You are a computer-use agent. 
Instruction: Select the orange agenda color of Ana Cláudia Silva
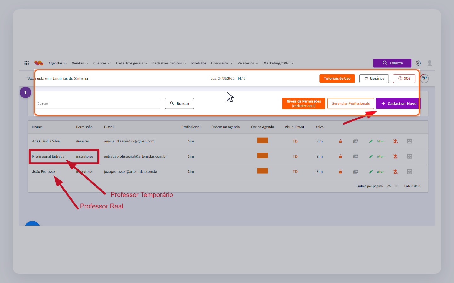click(x=262, y=141)
